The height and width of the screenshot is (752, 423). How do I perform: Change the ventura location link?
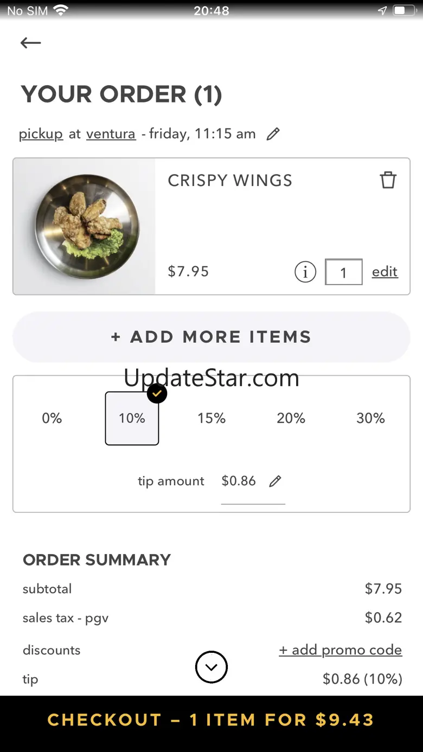[x=111, y=134]
